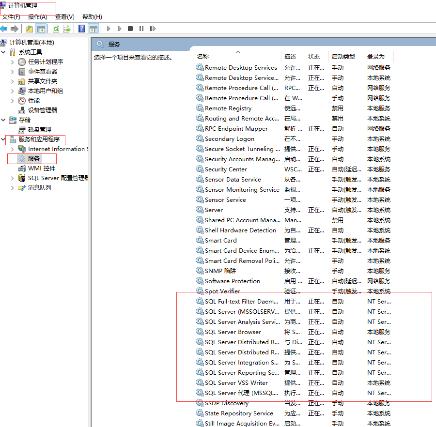Viewport: 436px width, 427px height.
Task: Click the 性能 monitor icon
Action: (x=22, y=101)
